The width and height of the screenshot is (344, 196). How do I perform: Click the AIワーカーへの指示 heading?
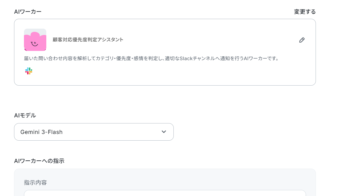point(39,161)
